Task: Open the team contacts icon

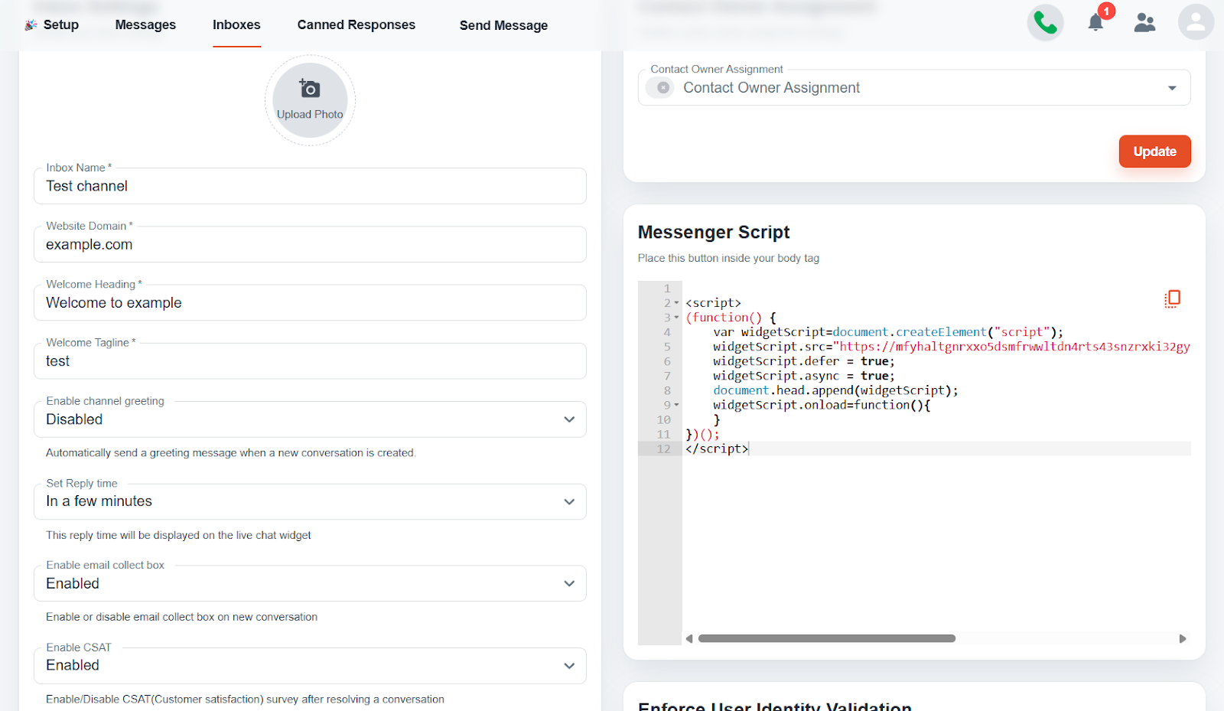Action: tap(1144, 23)
